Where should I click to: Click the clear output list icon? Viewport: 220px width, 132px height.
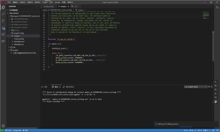point(209,87)
